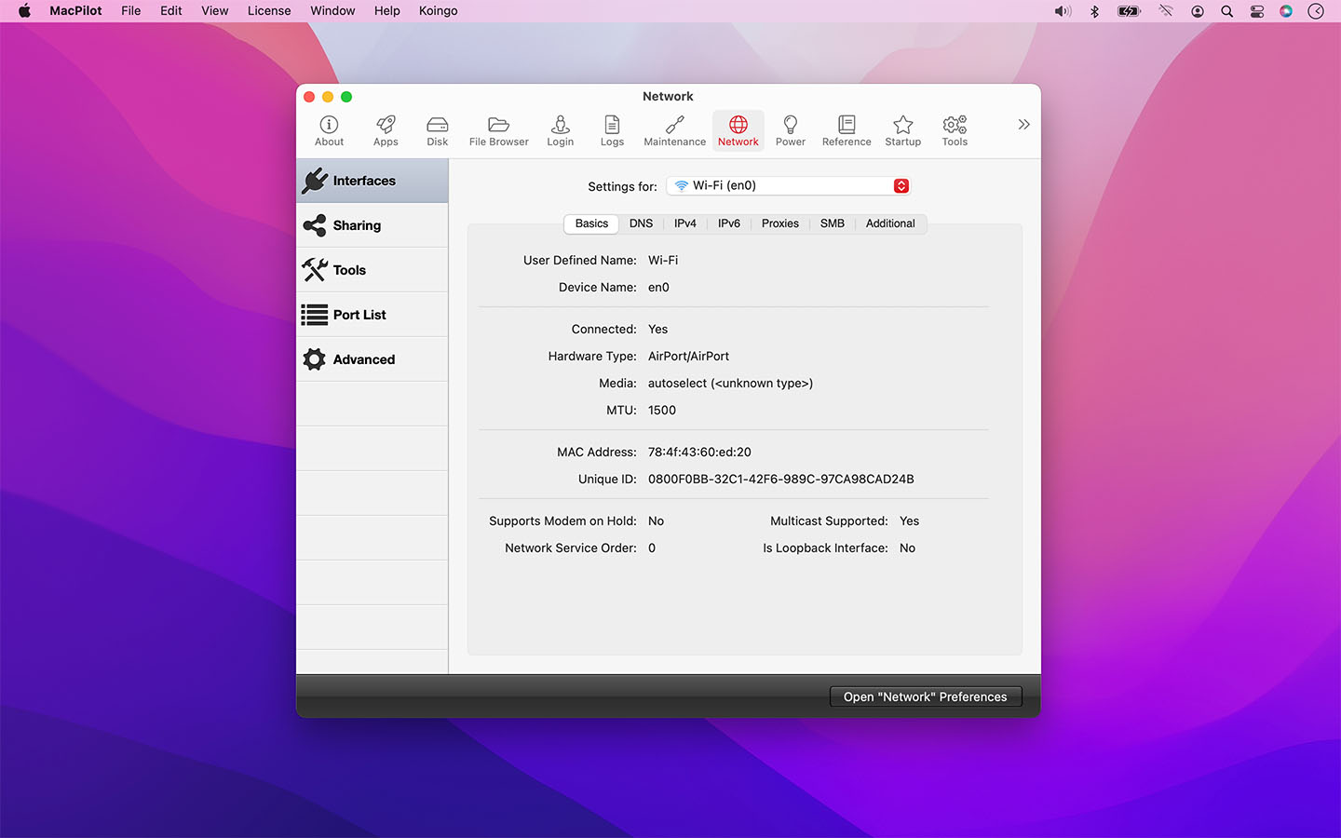Click Open "Network" Preferences button

point(925,696)
